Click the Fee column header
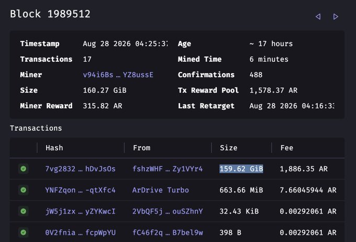Viewport: 356px width, 242px height. 287,148
